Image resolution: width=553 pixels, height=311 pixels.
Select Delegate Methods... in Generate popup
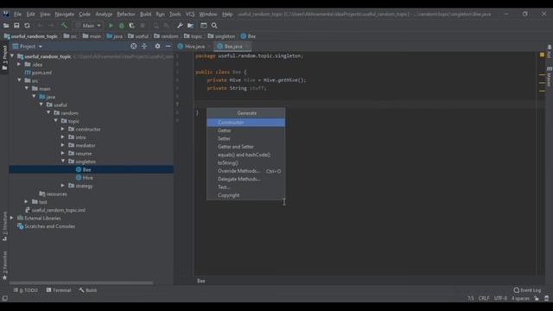point(245,179)
